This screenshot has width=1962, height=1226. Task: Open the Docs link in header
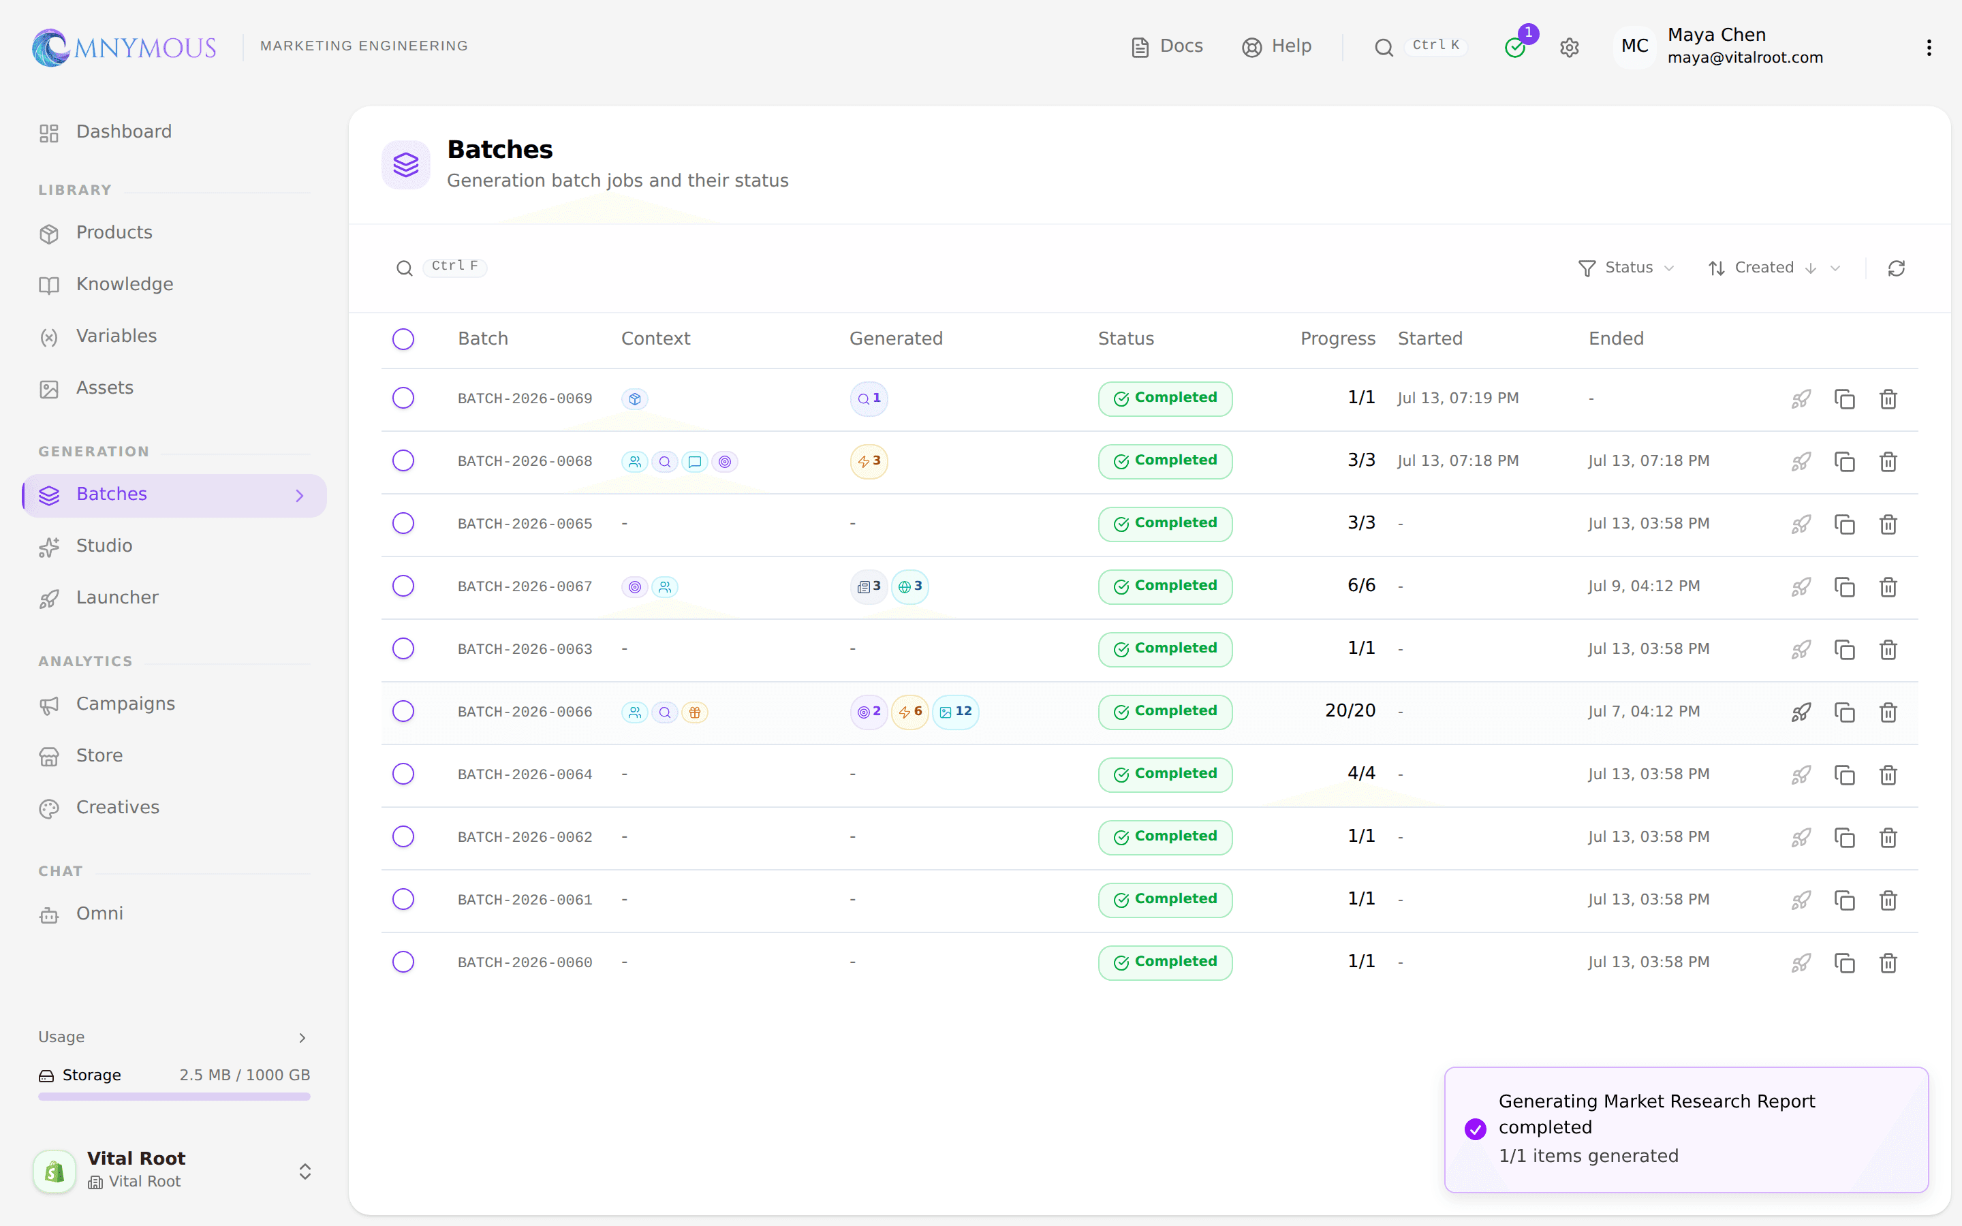(x=1167, y=47)
